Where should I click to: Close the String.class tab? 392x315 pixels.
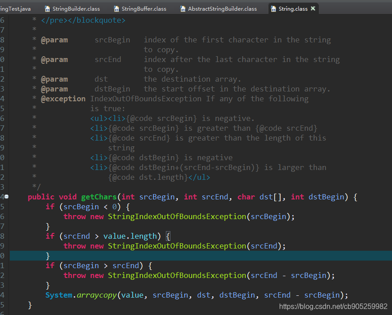pos(313,8)
